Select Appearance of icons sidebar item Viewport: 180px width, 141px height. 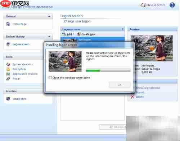point(25,74)
